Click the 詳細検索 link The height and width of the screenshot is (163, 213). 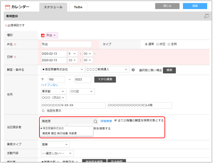click(106, 121)
